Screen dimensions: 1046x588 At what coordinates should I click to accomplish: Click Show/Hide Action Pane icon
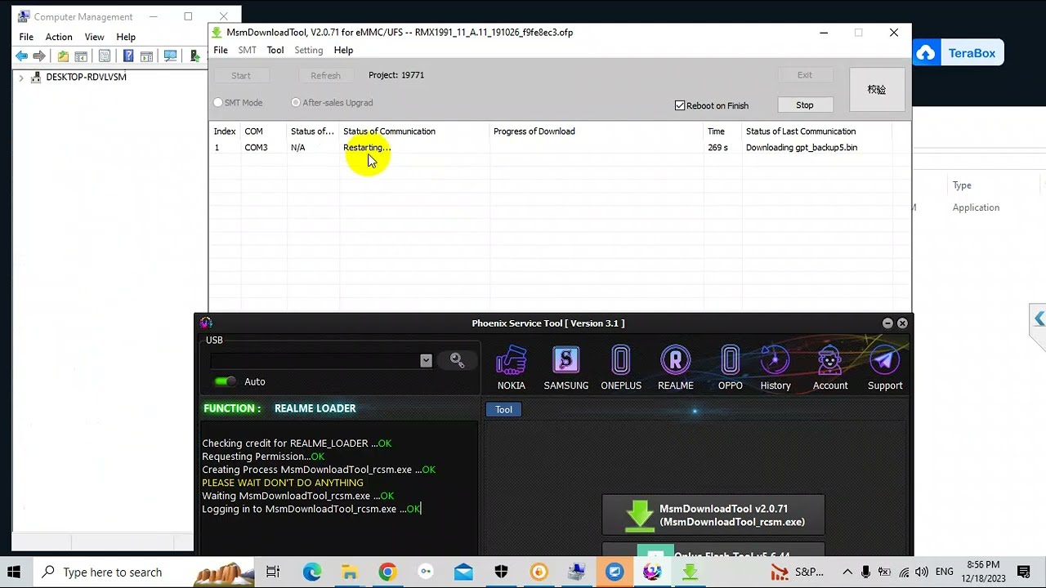click(x=146, y=56)
